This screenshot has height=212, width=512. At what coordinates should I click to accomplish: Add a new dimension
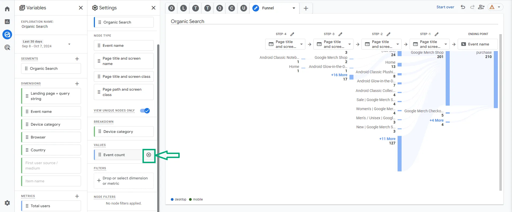(x=77, y=84)
